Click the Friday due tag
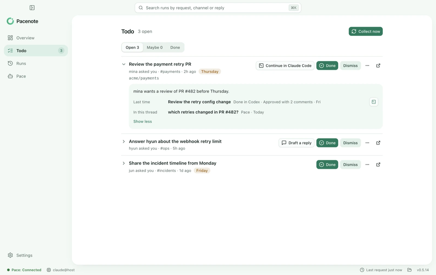This screenshot has width=436, height=275. click(202, 171)
